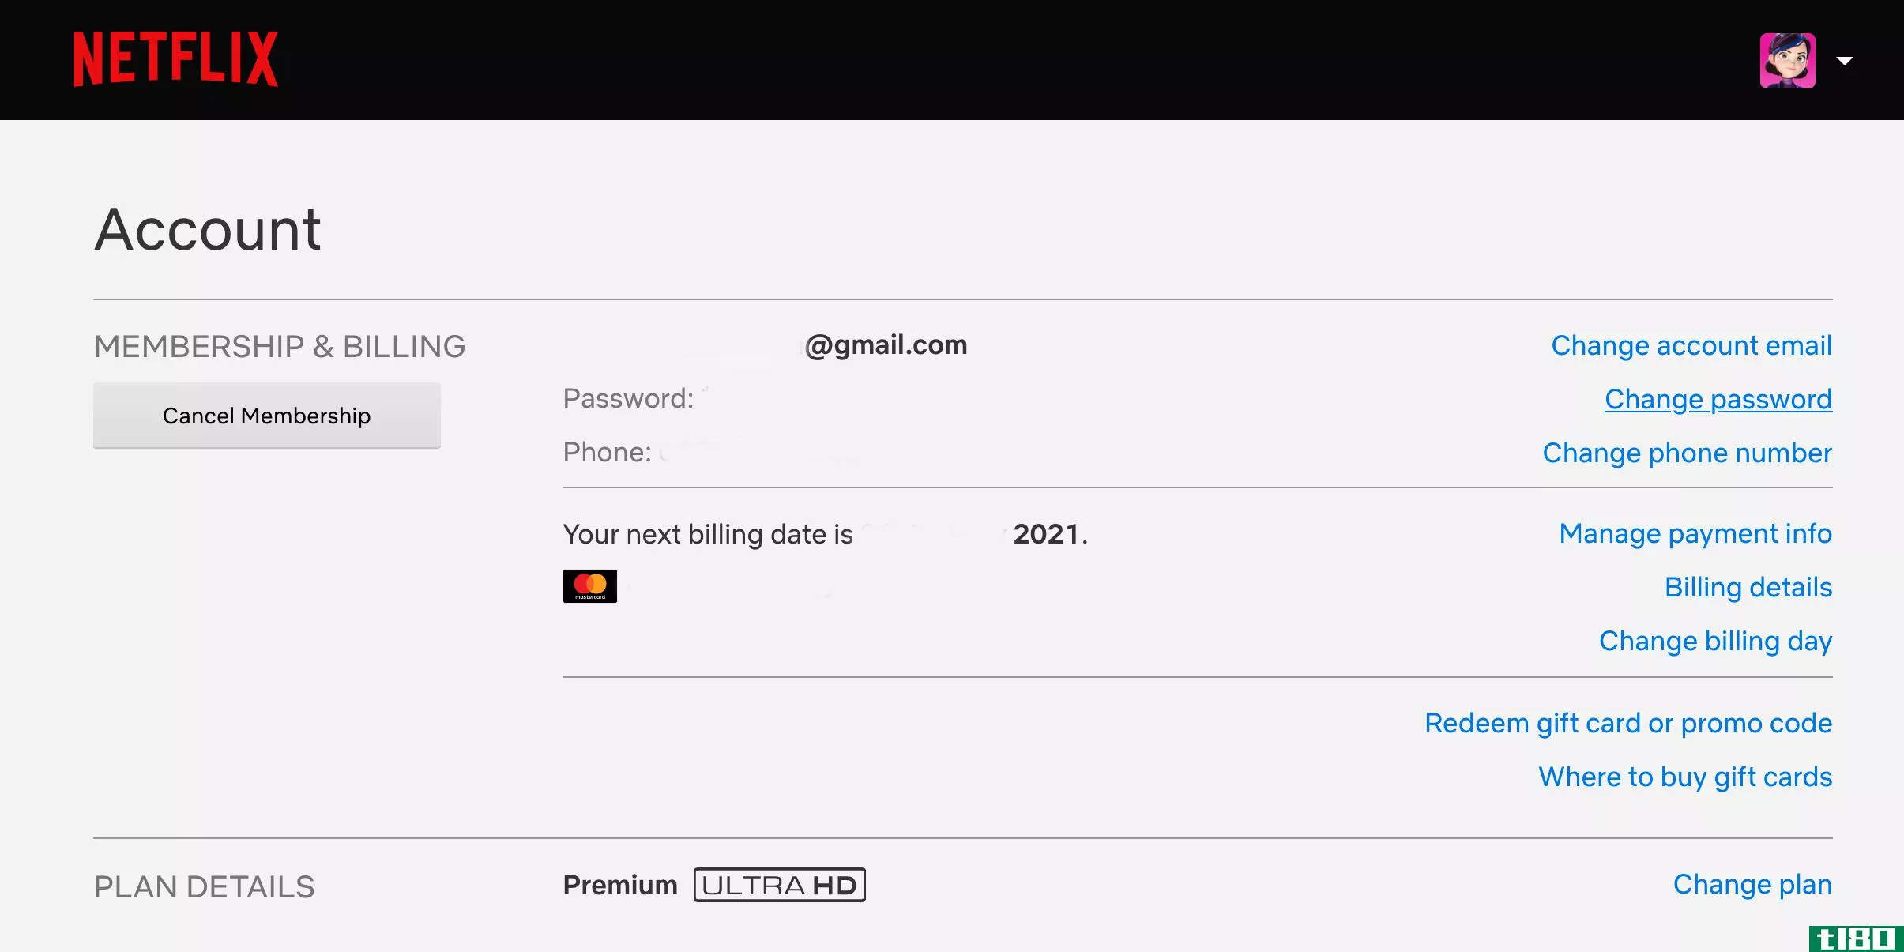Click the Ultra HD plan badge icon
This screenshot has width=1904, height=952.
pos(778,885)
